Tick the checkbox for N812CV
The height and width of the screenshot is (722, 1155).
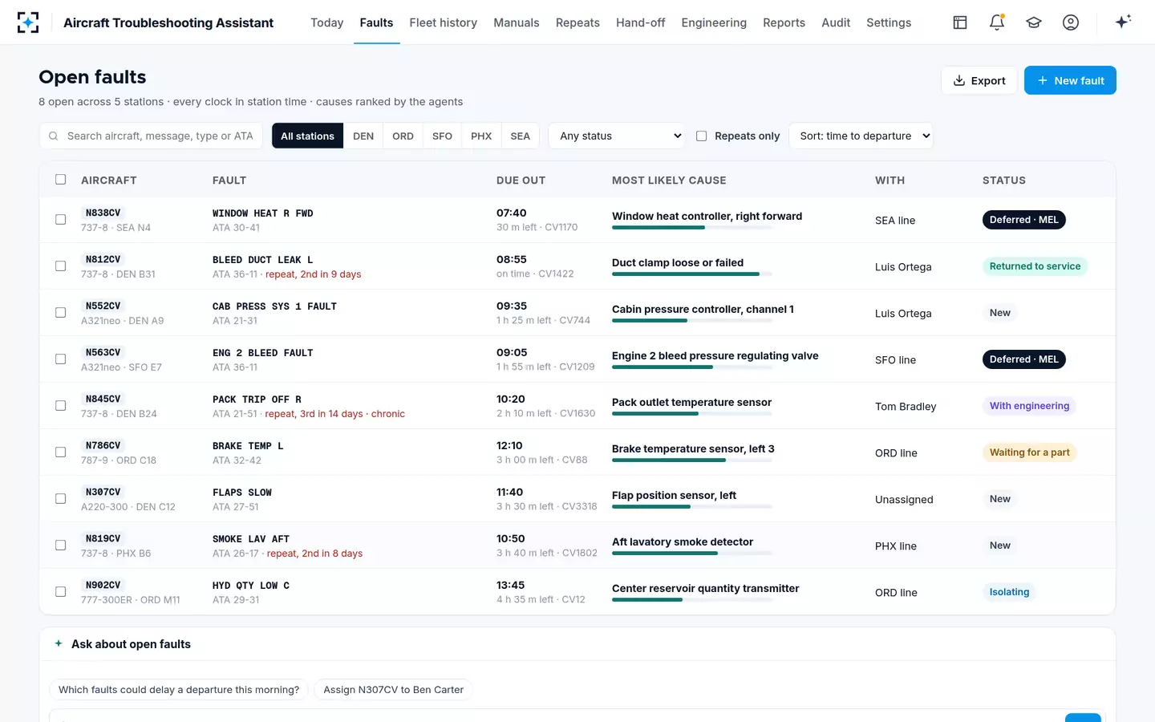click(60, 266)
